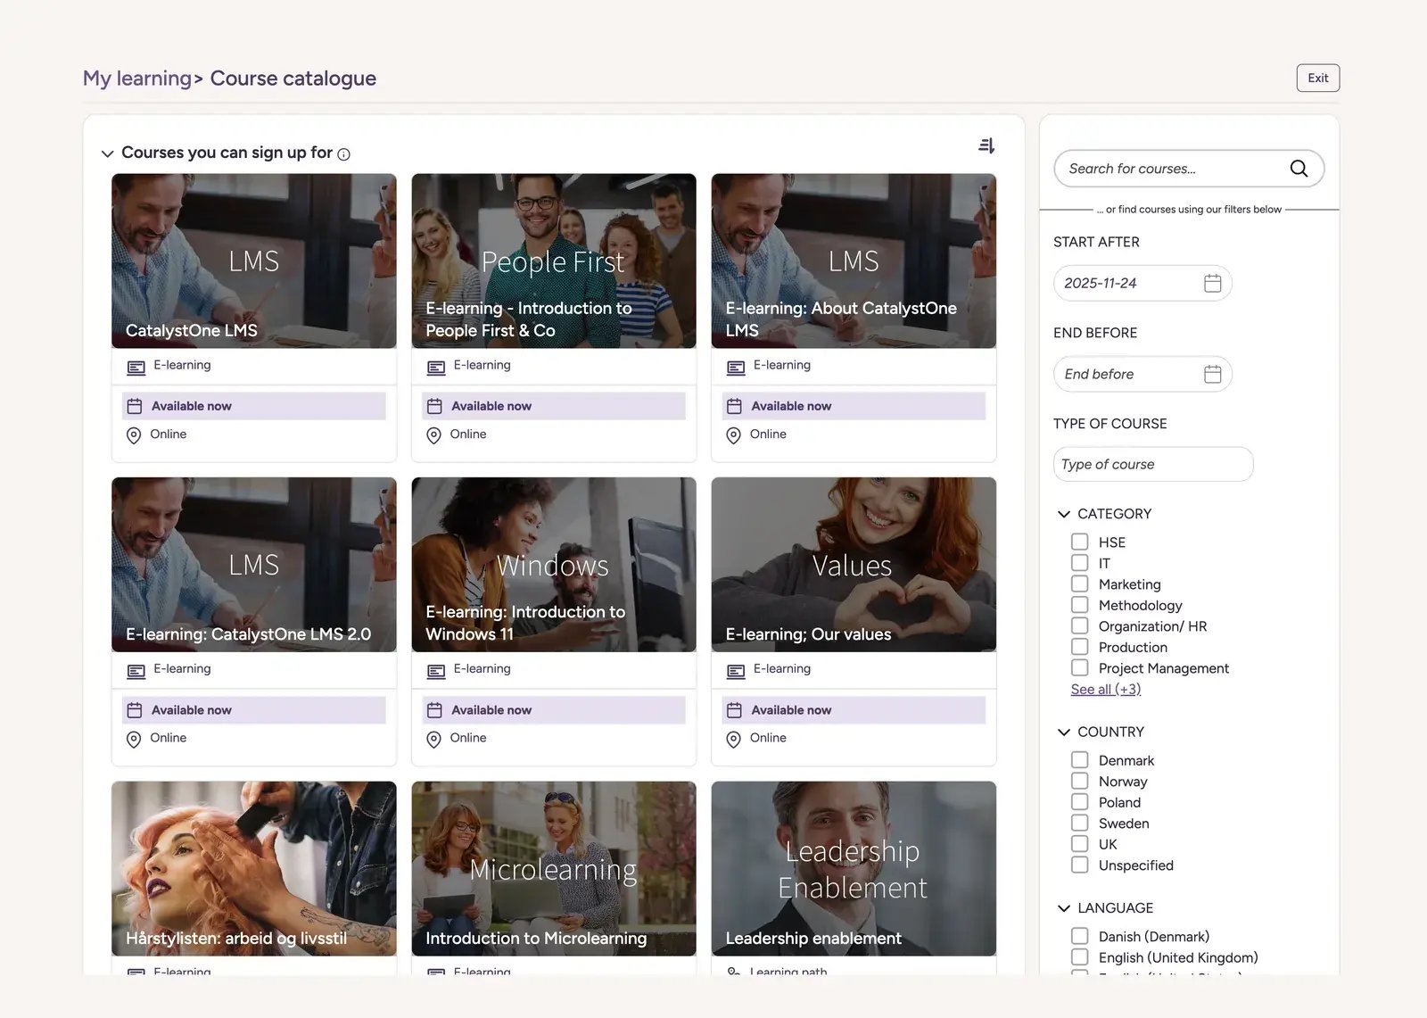Select the Unspecified country checkbox
This screenshot has width=1427, height=1018.
[x=1079, y=865]
